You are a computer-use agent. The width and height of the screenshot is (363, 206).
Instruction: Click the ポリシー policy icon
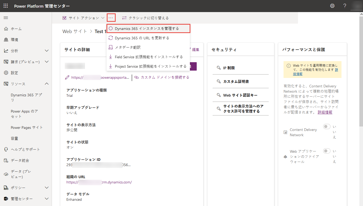6,188
